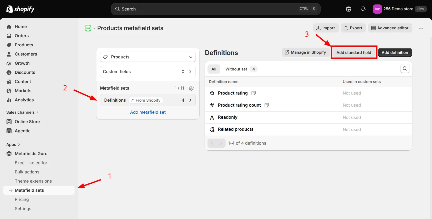Select the Without set tab

tap(241, 69)
